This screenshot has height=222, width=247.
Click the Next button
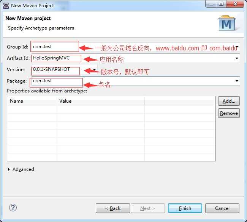[x=148, y=208]
